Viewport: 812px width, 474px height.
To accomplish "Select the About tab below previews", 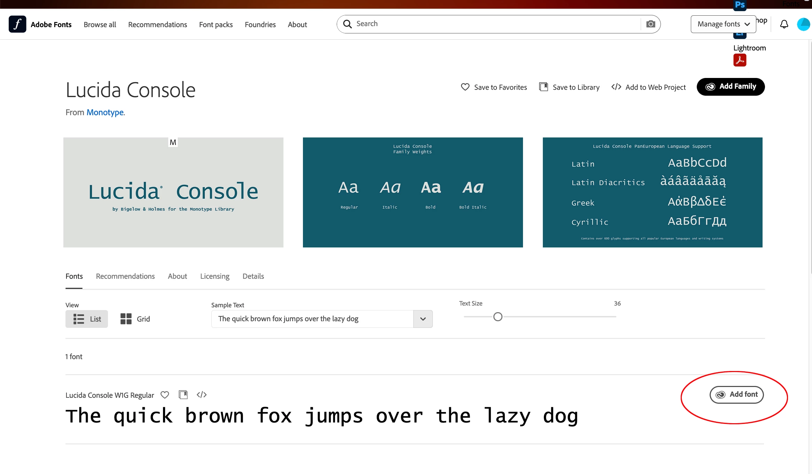I will [x=178, y=276].
